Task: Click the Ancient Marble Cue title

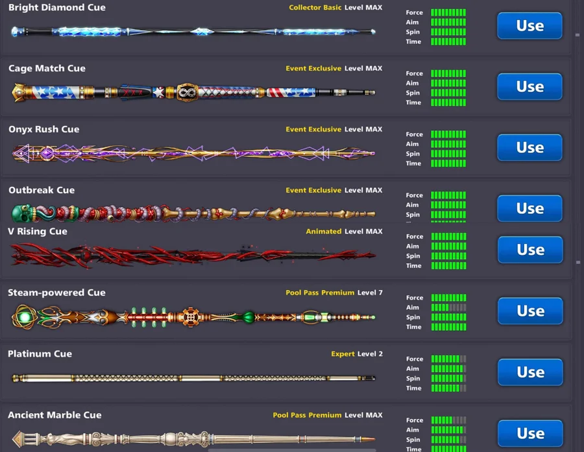Action: (55, 415)
